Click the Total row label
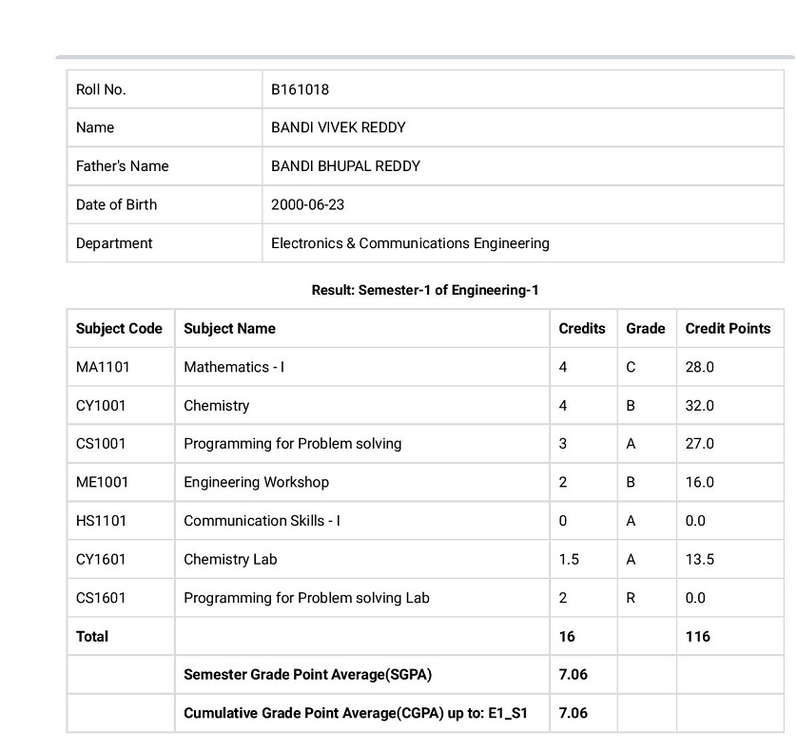Image resolution: width=797 pixels, height=750 pixels. [92, 637]
